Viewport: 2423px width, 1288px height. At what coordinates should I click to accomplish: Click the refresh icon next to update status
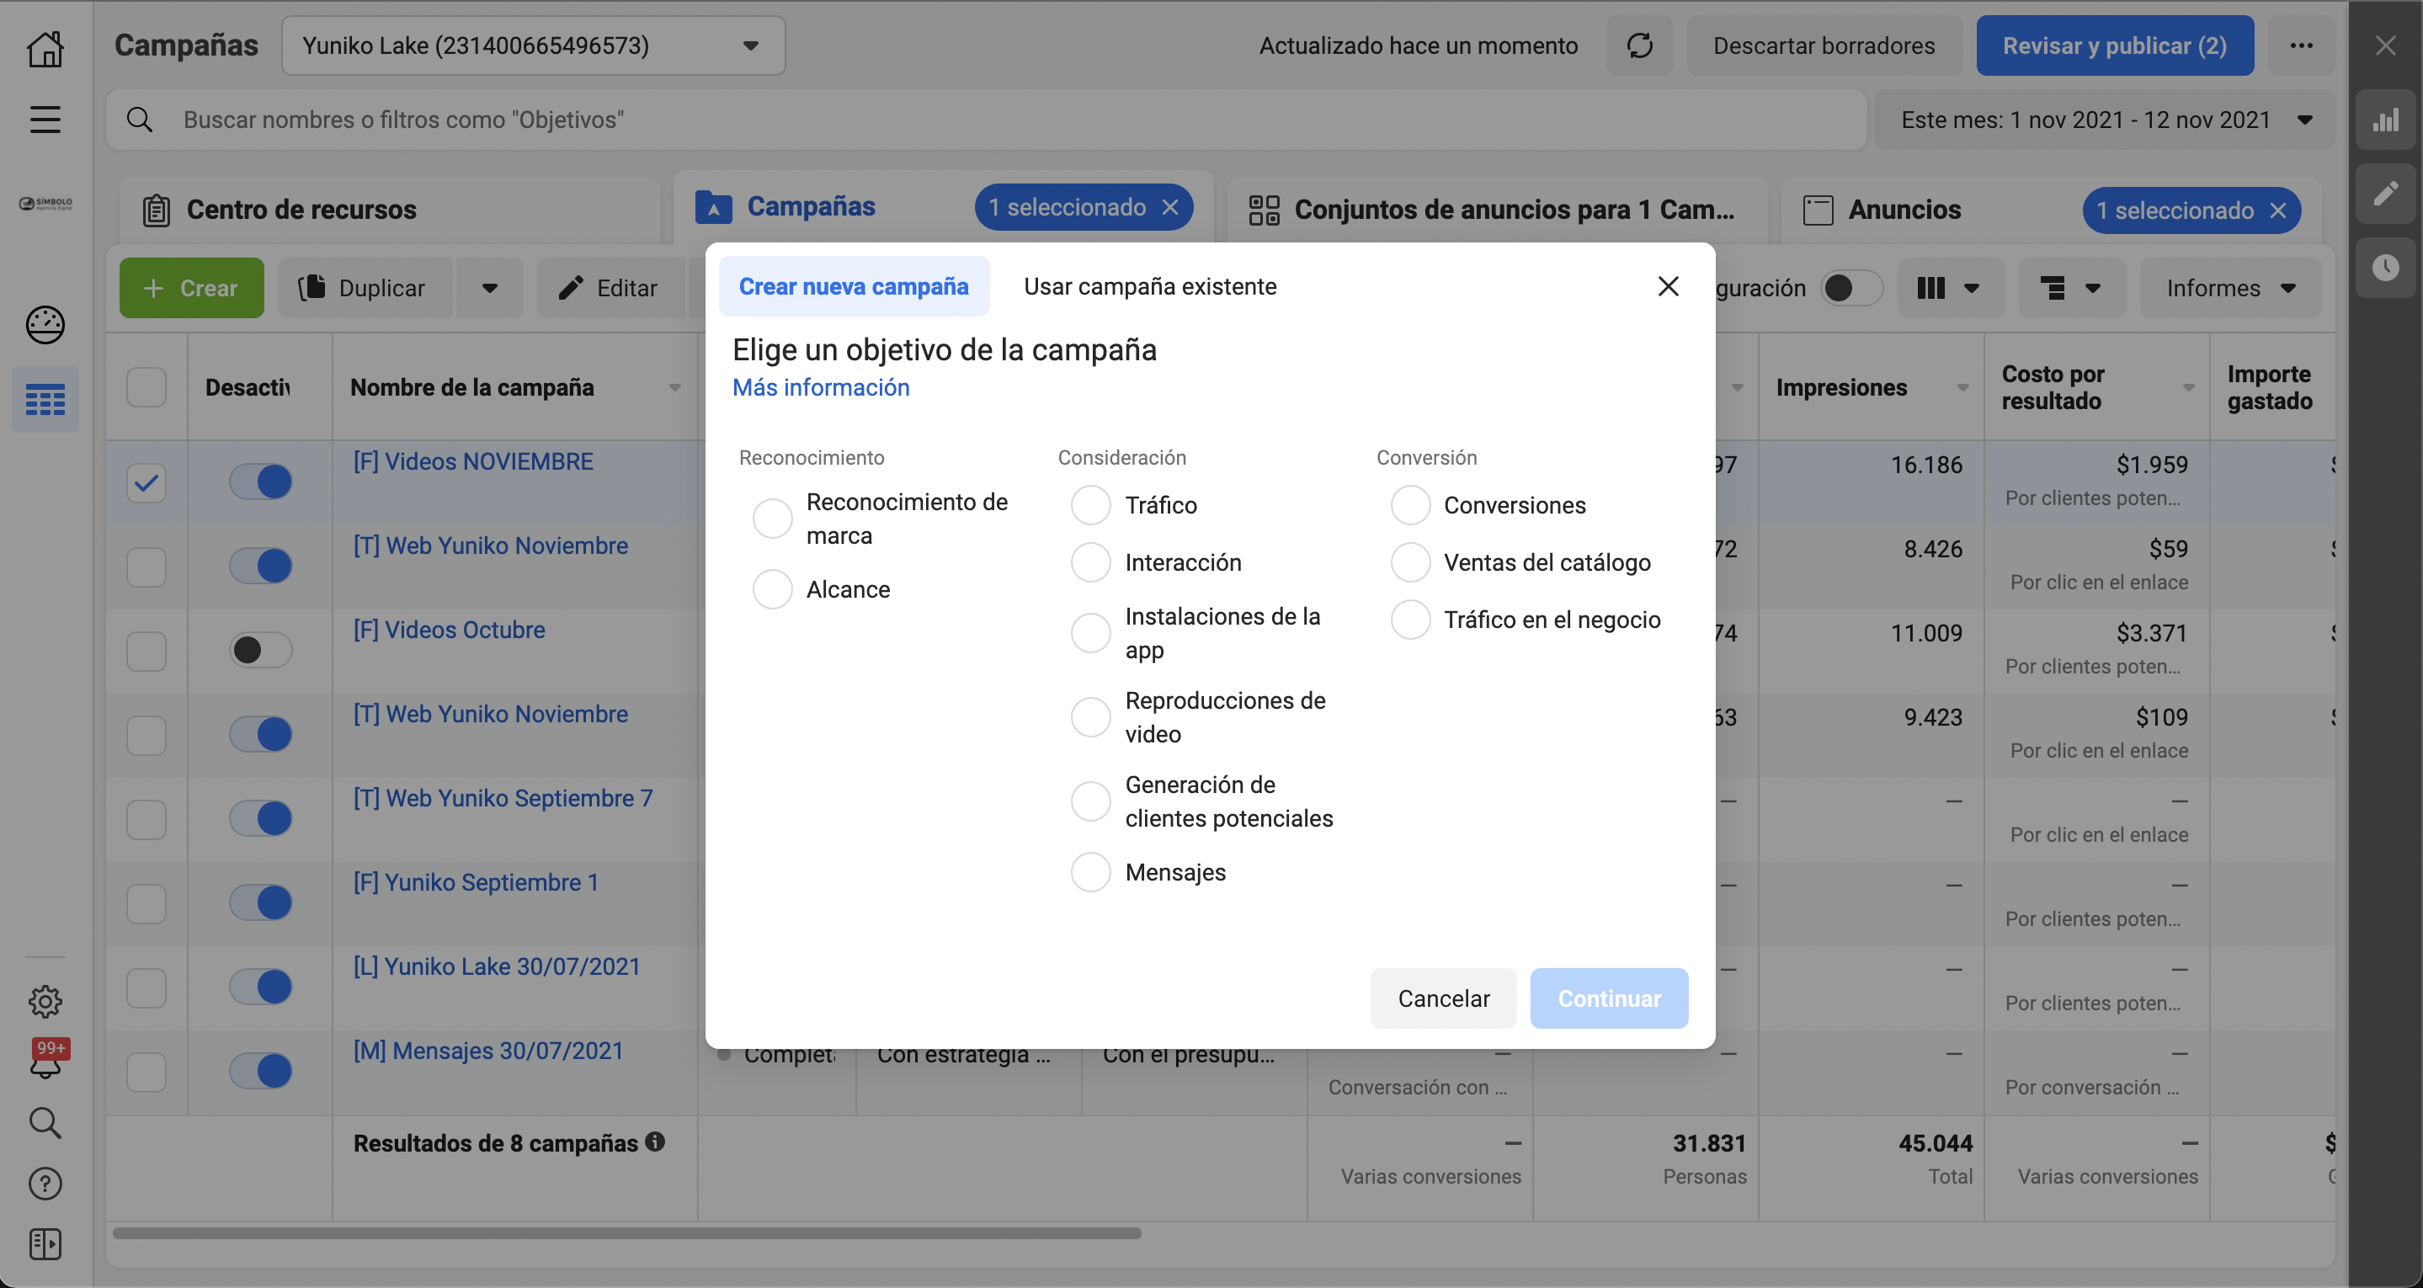point(1639,45)
